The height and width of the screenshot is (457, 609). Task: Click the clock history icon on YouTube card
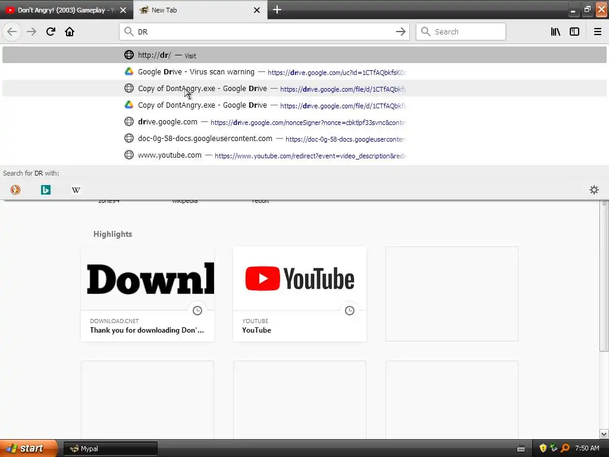(350, 311)
